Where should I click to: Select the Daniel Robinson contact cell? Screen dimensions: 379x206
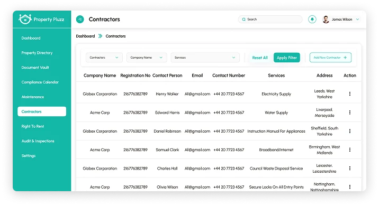click(x=167, y=131)
